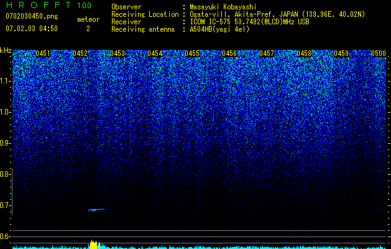Click the 0459 time marker

(x=341, y=54)
